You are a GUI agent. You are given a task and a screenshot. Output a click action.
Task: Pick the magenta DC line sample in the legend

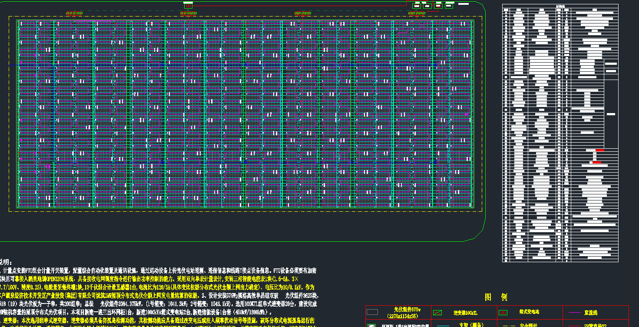click(x=574, y=313)
